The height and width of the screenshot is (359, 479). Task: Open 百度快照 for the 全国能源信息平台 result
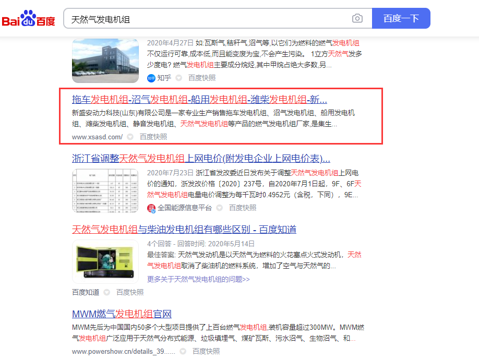tap(243, 208)
